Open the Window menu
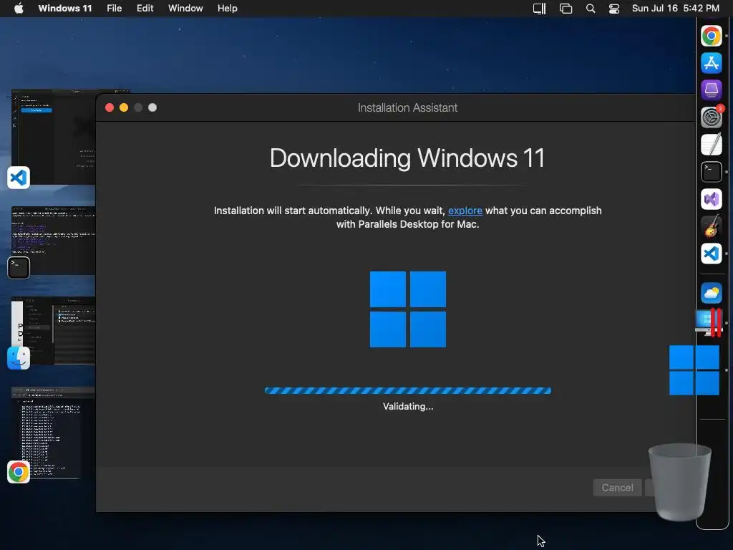733x550 pixels. point(185,9)
